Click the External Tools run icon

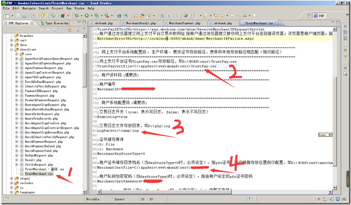click(107, 16)
